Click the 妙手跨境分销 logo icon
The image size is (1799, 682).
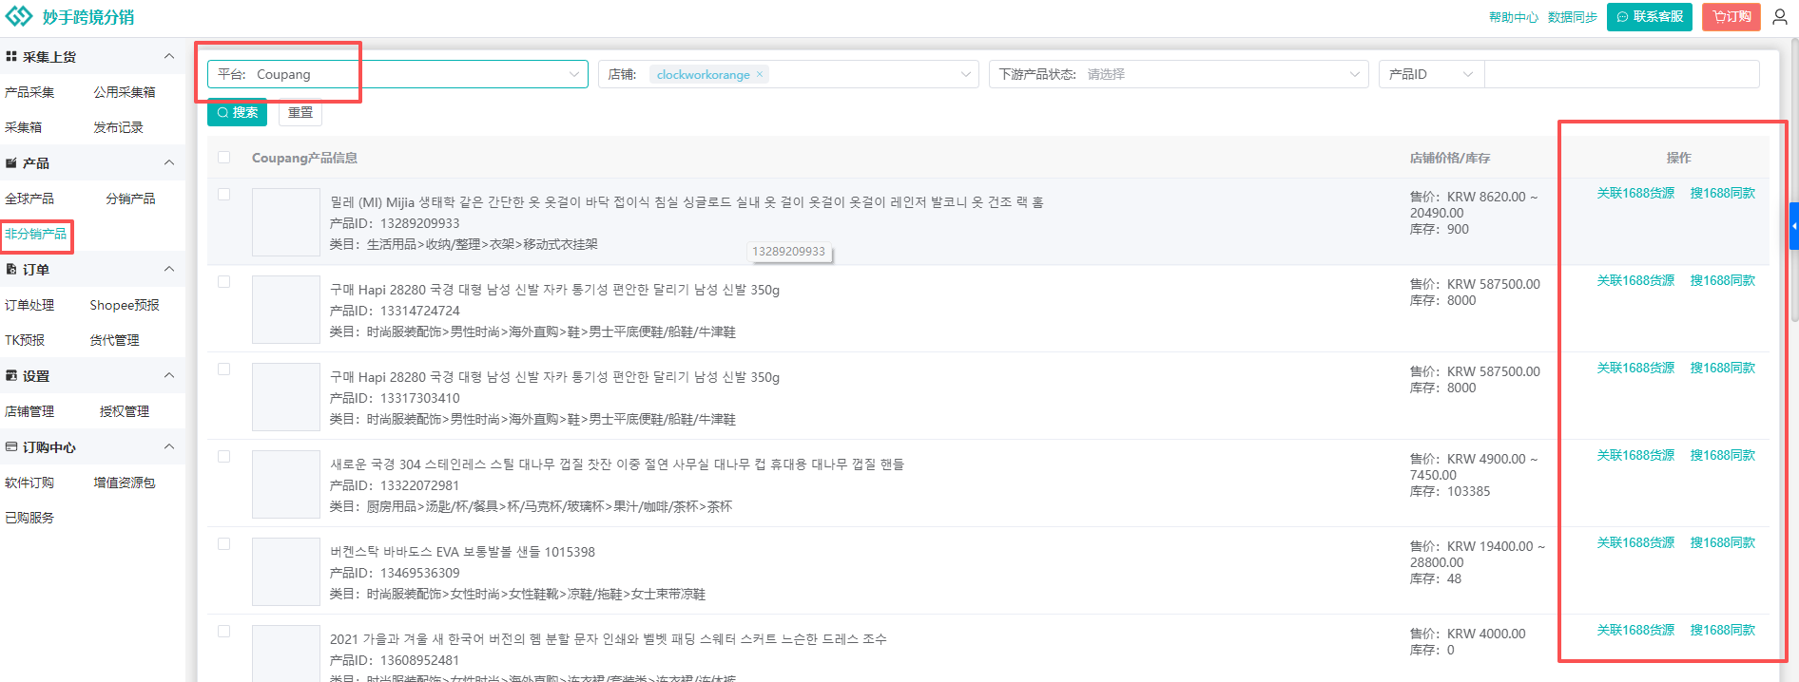tap(19, 17)
